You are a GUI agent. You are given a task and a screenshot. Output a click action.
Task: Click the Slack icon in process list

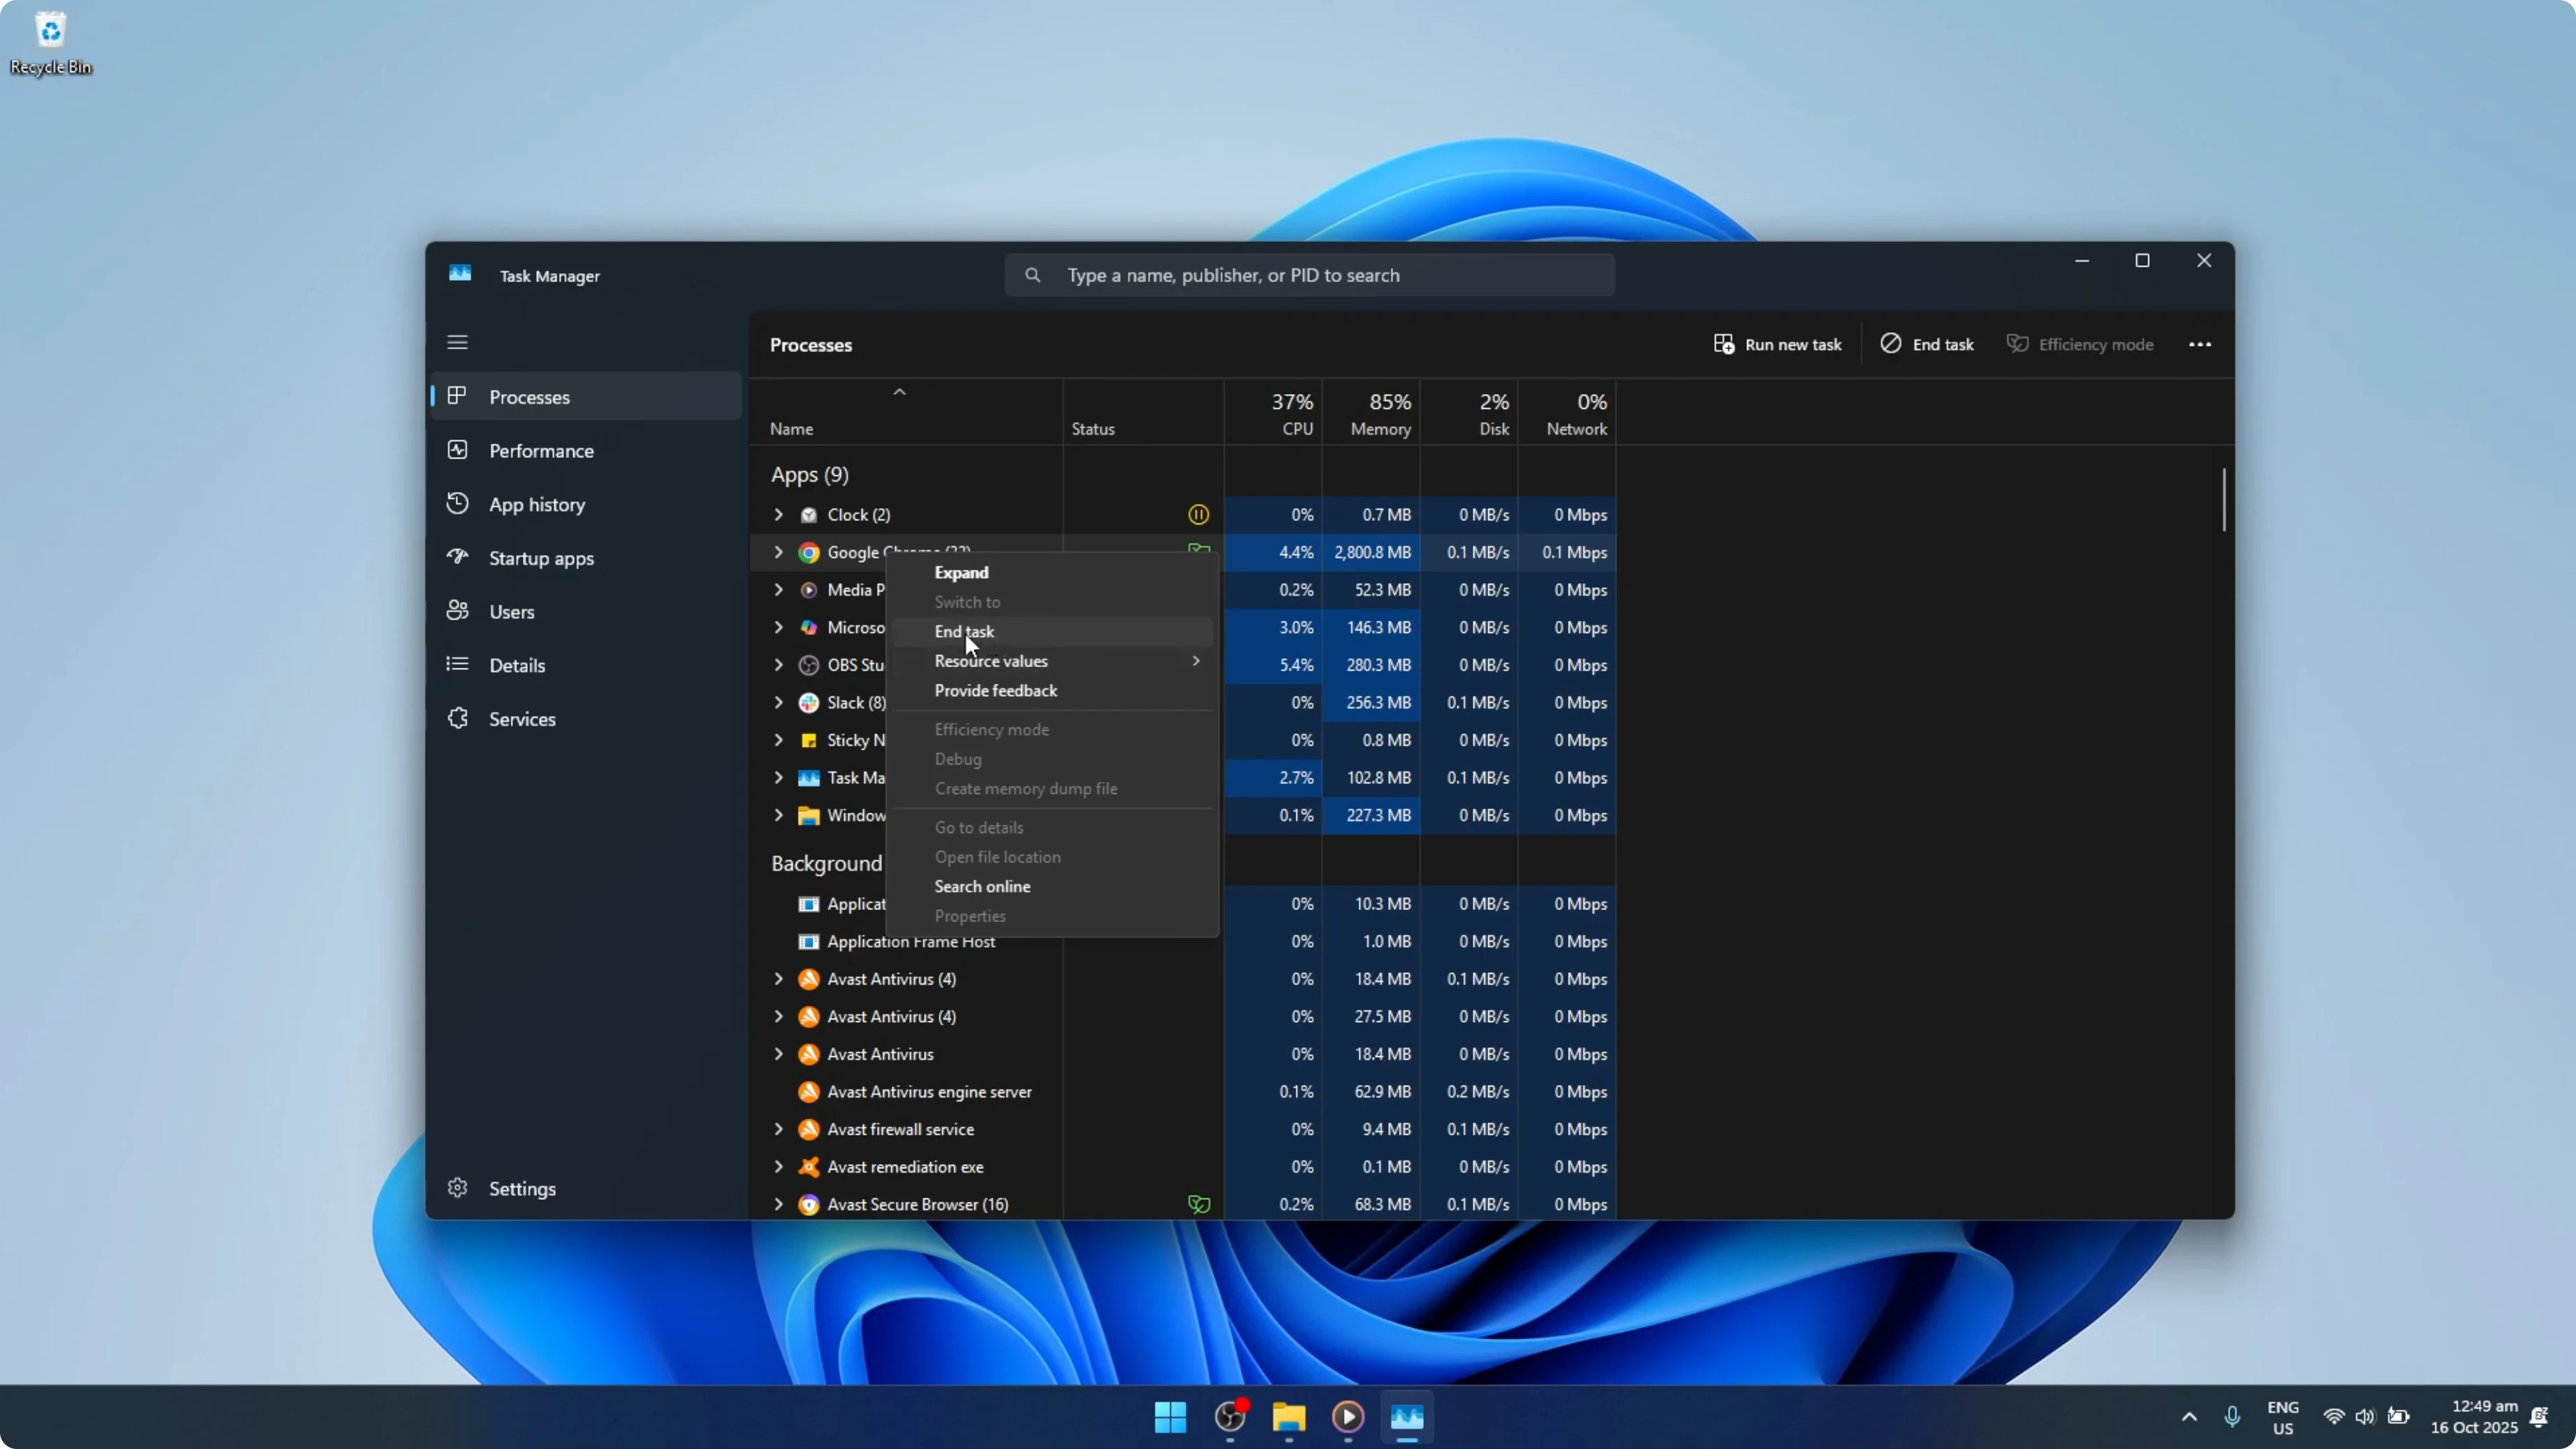point(809,703)
